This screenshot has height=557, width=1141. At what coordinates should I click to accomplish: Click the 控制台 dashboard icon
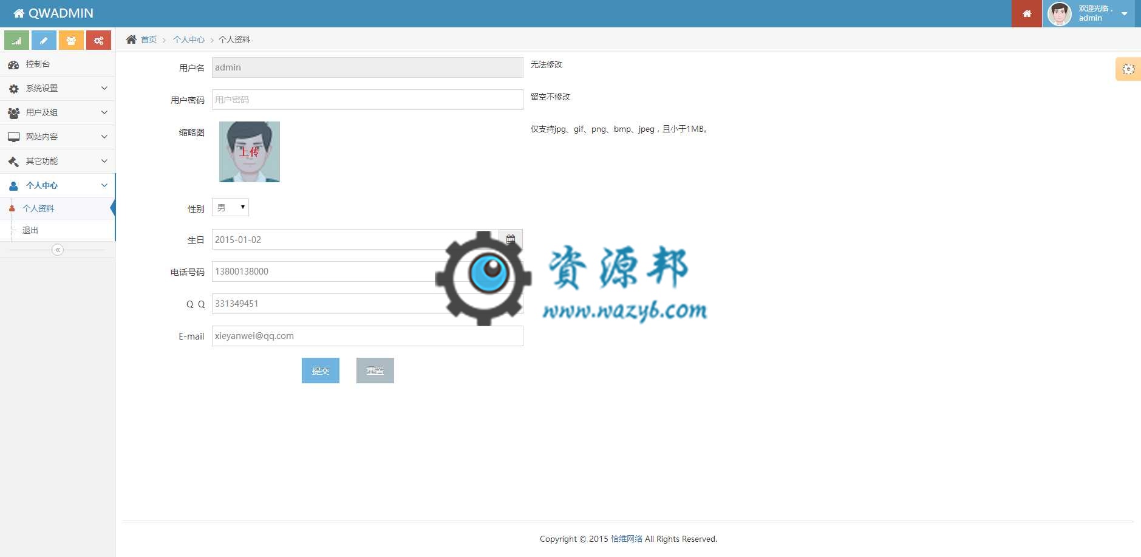pyautogui.click(x=13, y=64)
